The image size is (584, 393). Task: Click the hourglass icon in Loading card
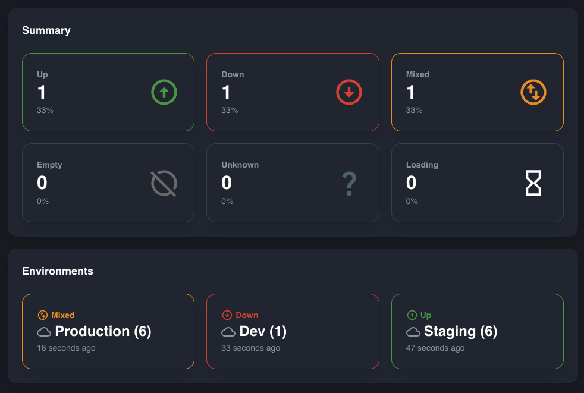click(x=533, y=183)
